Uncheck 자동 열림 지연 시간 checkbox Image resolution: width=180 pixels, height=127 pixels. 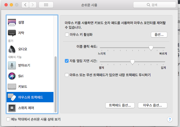(x=67, y=61)
